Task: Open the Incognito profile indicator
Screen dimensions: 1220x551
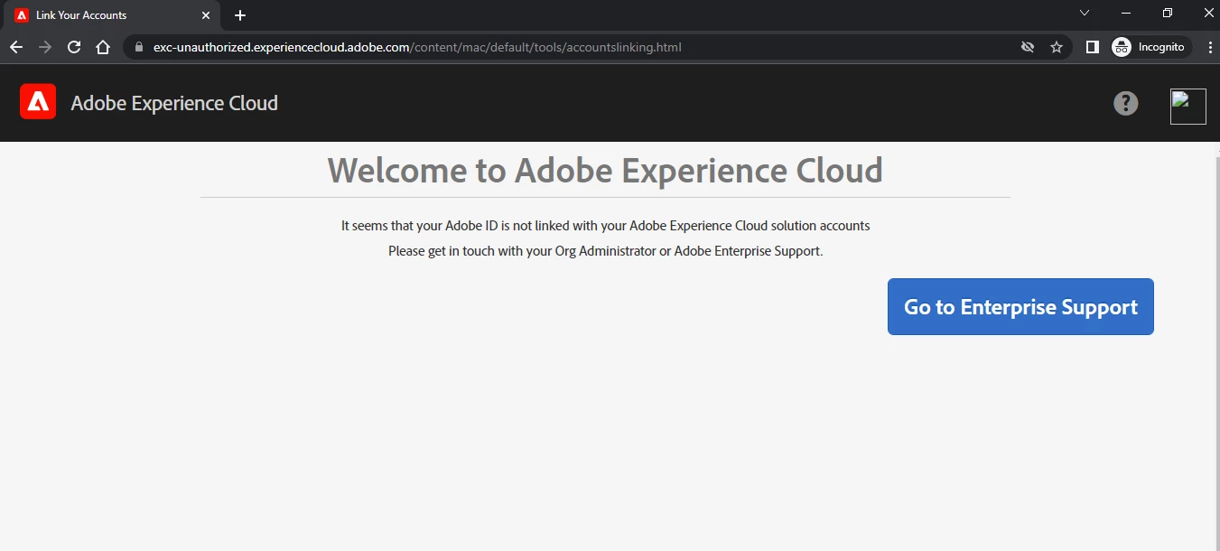Action: point(1151,47)
